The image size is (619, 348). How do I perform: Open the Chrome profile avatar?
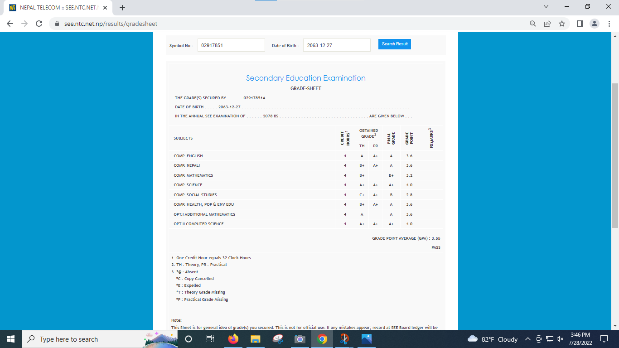pos(595,24)
